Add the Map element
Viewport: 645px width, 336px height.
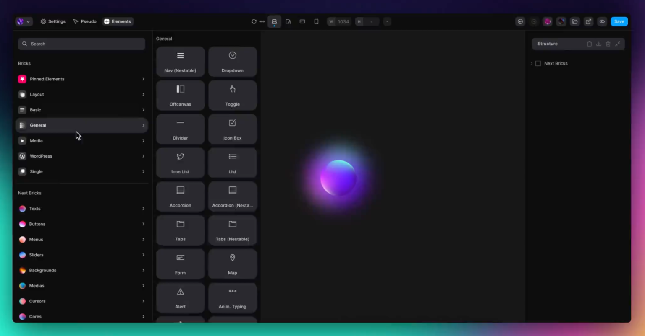click(232, 264)
